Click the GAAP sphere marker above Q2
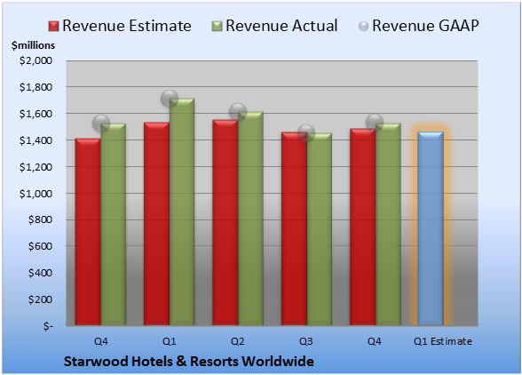Image resolution: width=522 pixels, height=375 pixels. (x=238, y=111)
